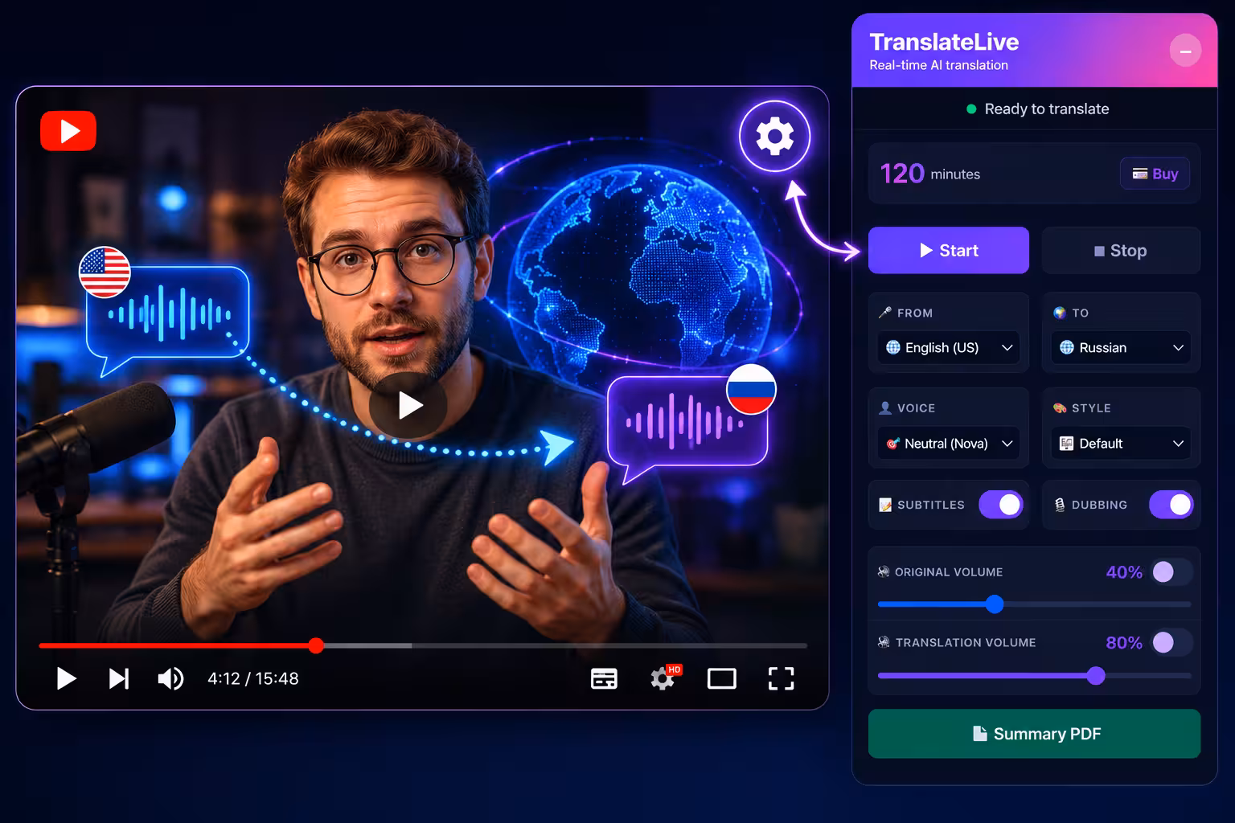Buy more translation minutes
1235x823 pixels.
[x=1155, y=174]
